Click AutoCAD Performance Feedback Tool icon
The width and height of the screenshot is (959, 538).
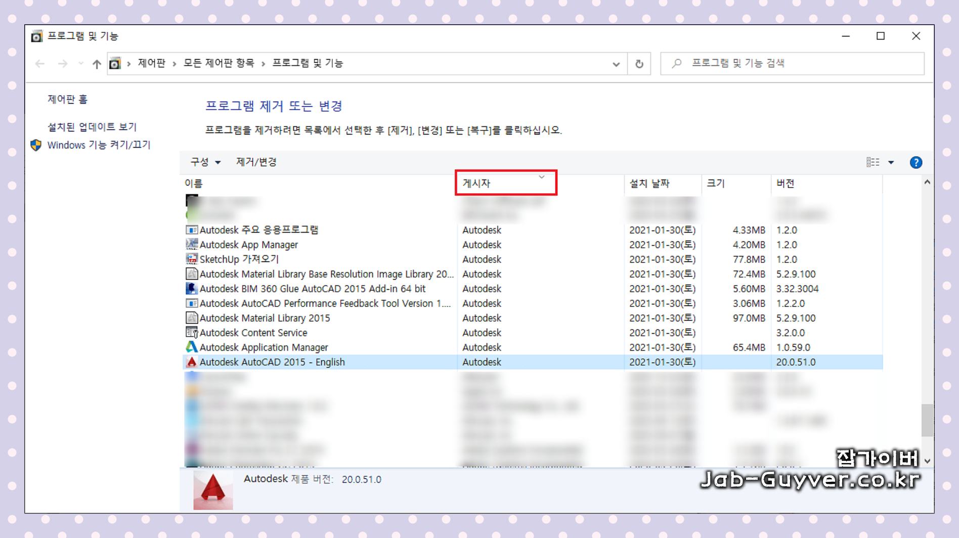pyautogui.click(x=192, y=303)
